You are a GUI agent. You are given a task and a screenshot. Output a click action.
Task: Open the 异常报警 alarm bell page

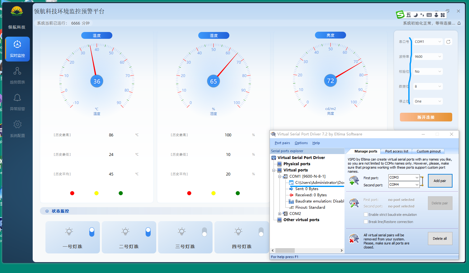17,102
